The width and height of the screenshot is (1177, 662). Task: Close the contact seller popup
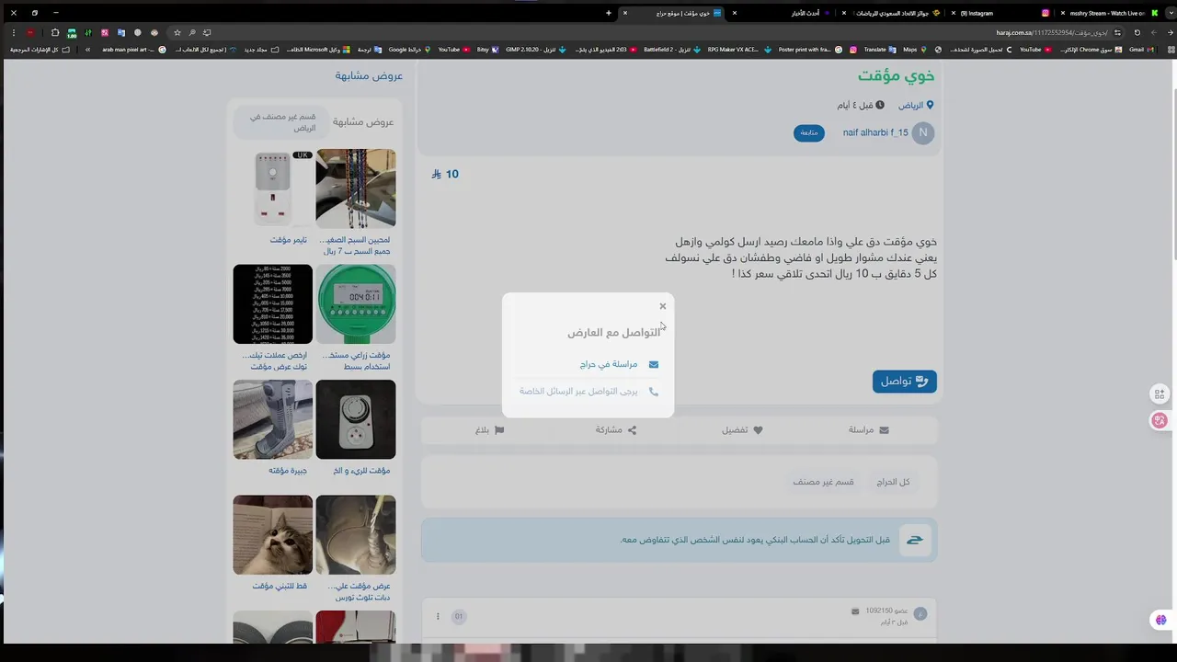(x=662, y=306)
